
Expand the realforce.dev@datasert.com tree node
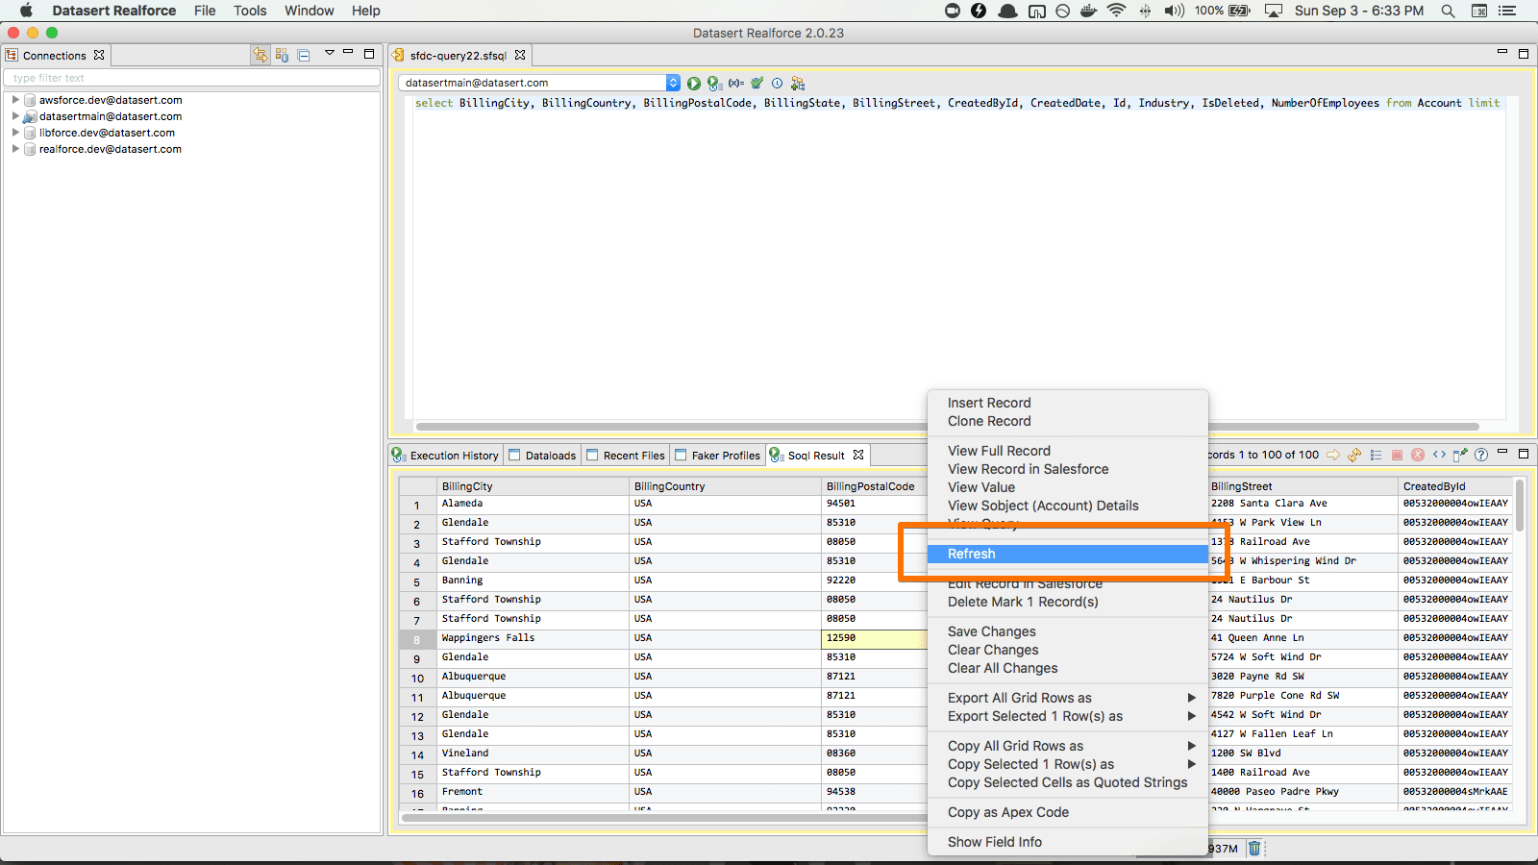click(15, 149)
